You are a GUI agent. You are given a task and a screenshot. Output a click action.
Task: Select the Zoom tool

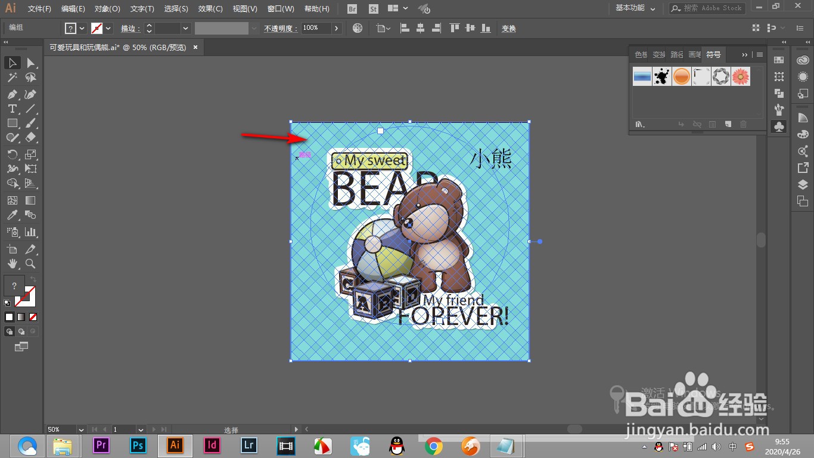tap(30, 263)
